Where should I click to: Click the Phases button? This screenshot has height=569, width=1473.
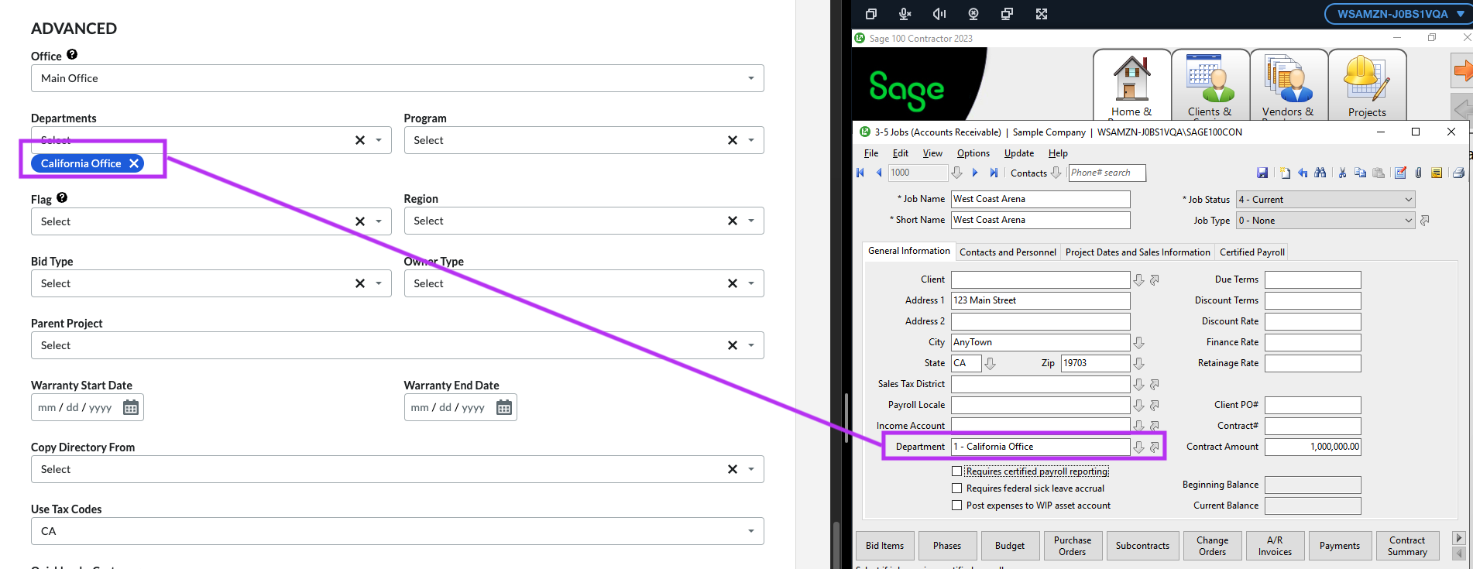947,546
